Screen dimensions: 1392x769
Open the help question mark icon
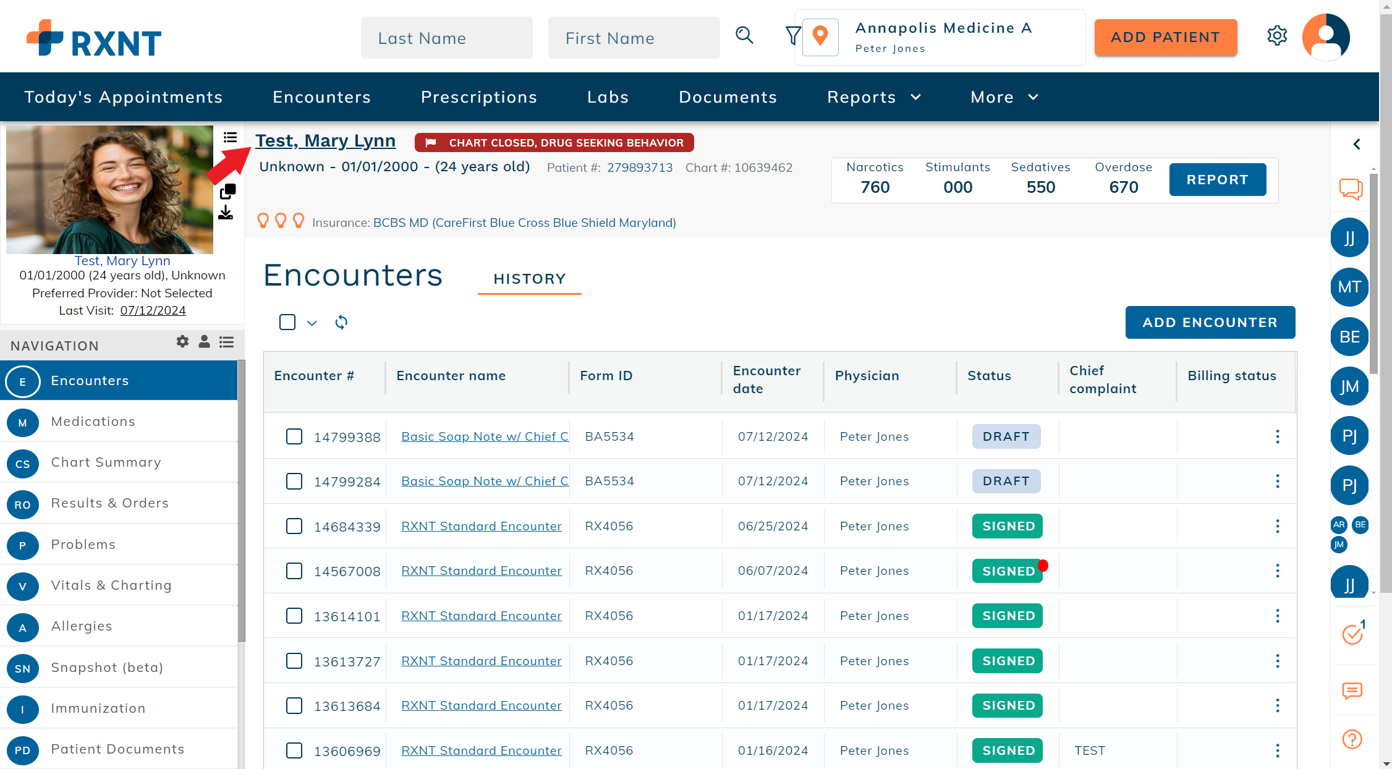click(1352, 739)
